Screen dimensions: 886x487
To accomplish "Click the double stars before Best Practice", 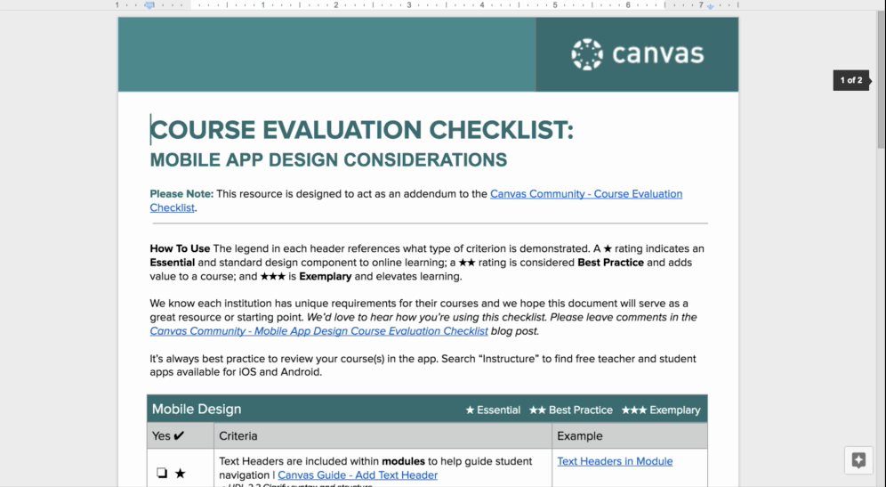I will [537, 410].
